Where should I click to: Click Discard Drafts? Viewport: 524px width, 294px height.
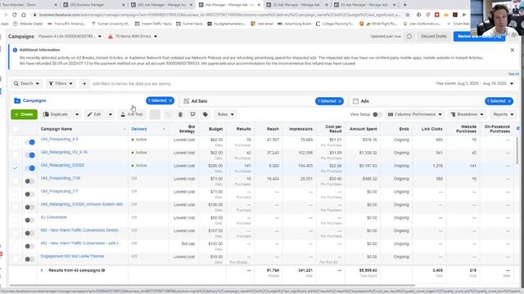tap(434, 36)
